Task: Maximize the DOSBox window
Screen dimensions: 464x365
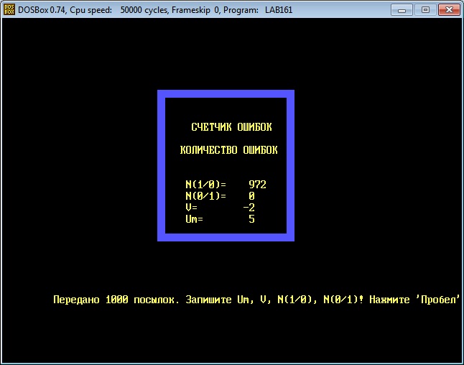Action: [425, 10]
